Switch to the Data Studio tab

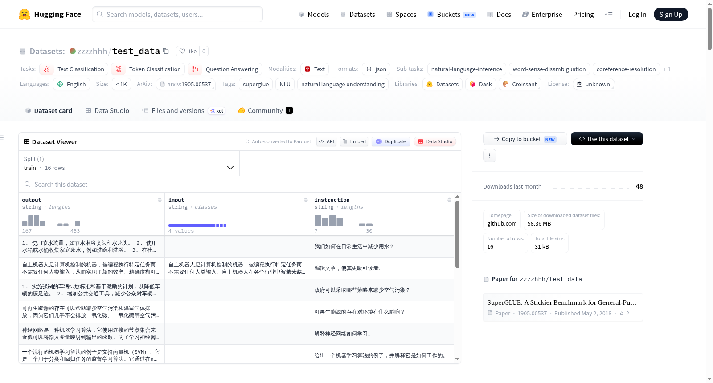107,110
